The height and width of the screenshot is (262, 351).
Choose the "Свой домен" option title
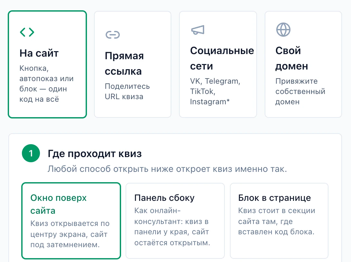click(x=292, y=58)
